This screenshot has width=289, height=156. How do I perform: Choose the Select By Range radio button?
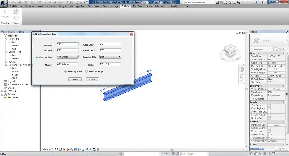click(86, 72)
